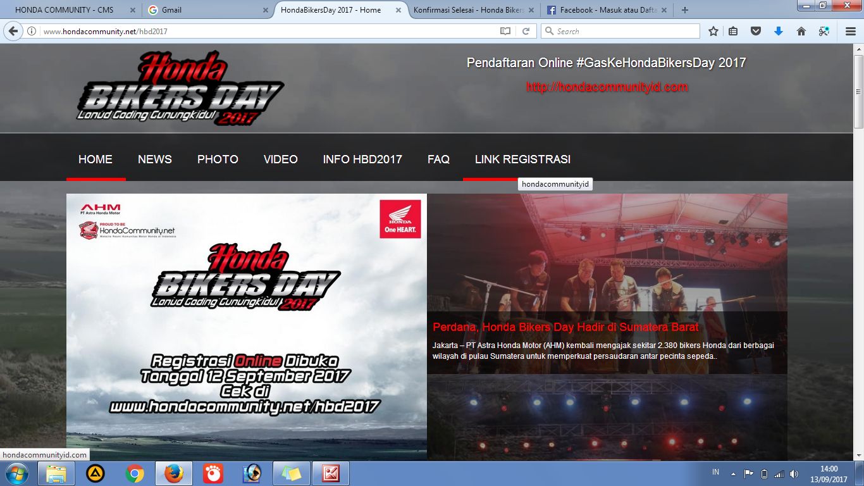Open the INFO HBD2017 menu item

(x=362, y=159)
